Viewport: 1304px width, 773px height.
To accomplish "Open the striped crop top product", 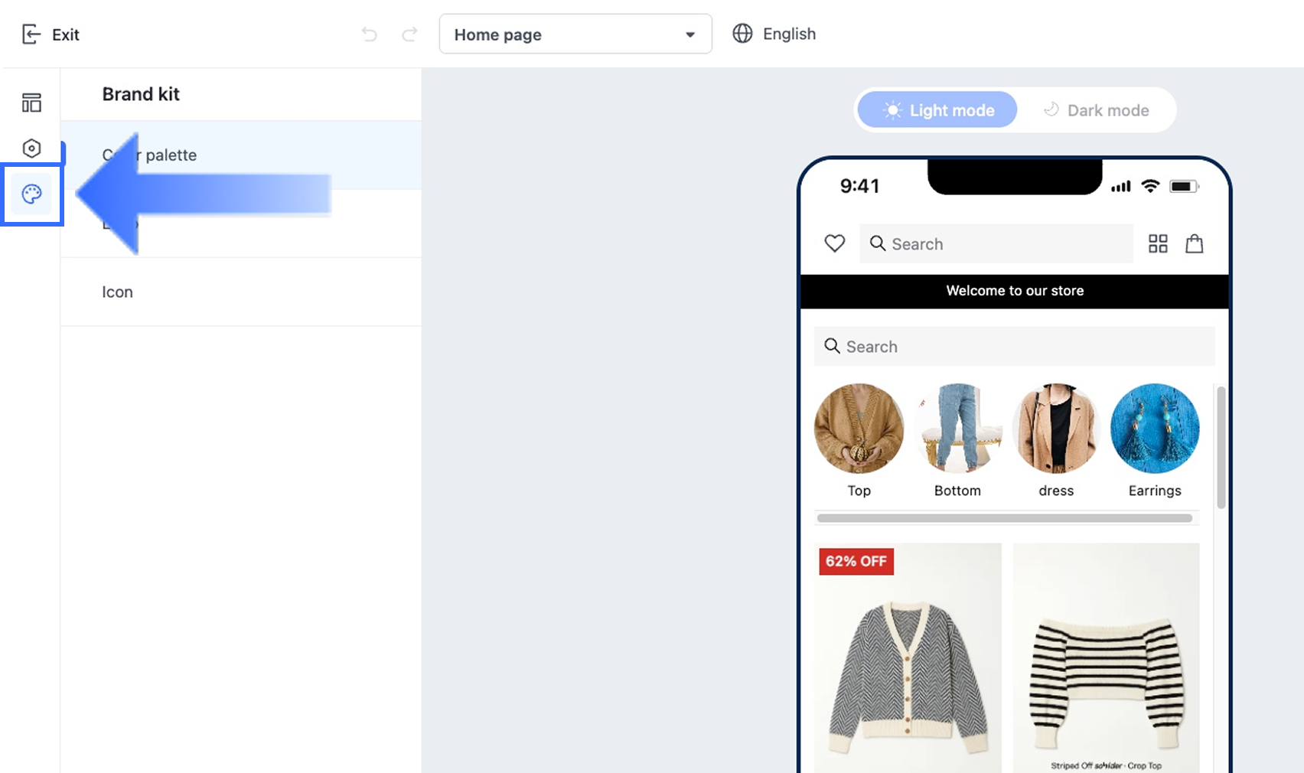I will point(1107,658).
